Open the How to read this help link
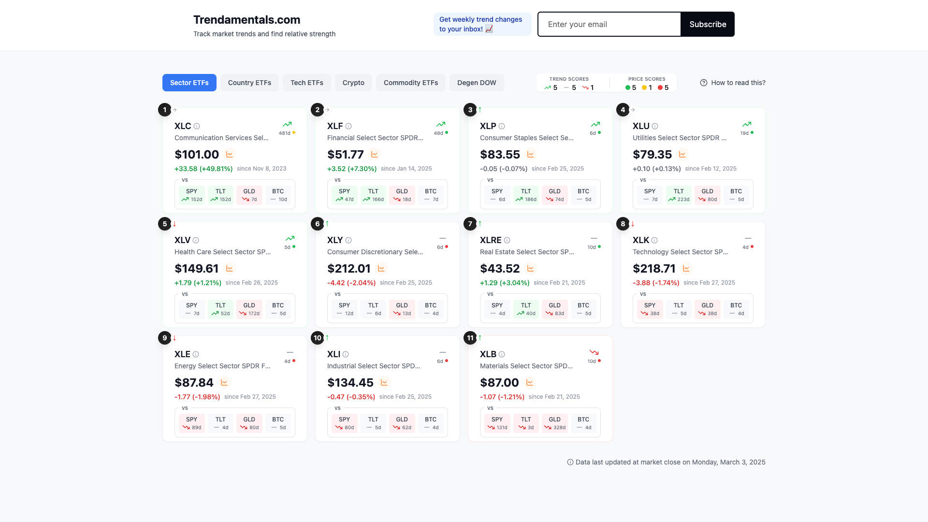This screenshot has height=522, width=928. [733, 83]
